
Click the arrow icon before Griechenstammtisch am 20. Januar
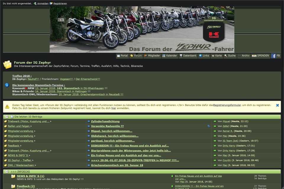pos(88,165)
